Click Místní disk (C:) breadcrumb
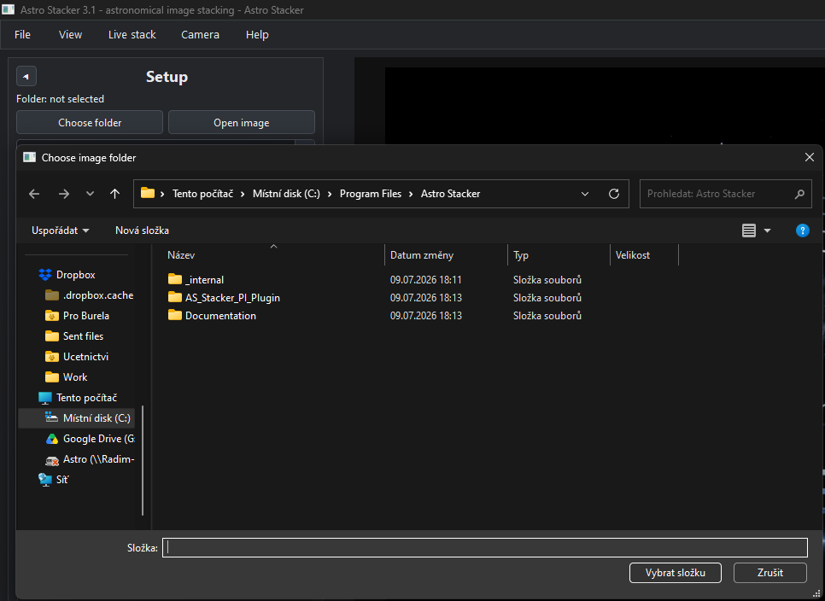The image size is (825, 601). (x=286, y=194)
